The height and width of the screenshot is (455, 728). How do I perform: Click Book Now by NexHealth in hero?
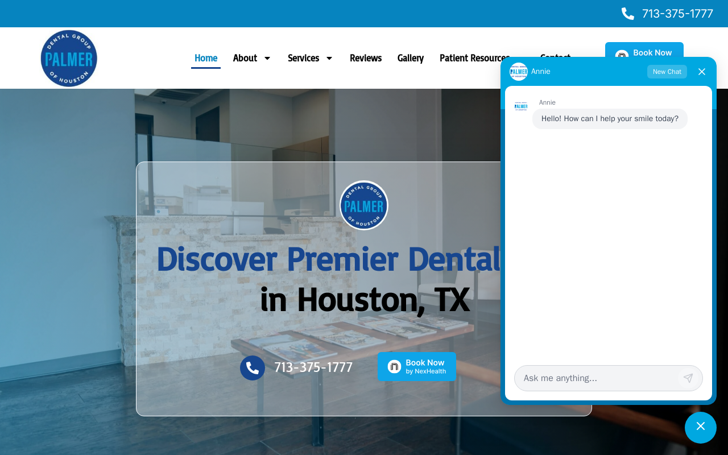coord(417,367)
